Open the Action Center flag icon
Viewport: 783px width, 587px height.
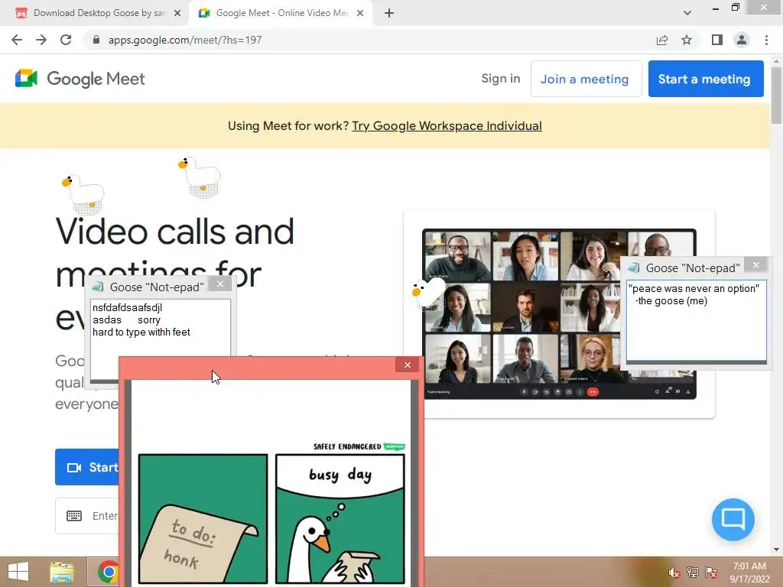(x=711, y=572)
